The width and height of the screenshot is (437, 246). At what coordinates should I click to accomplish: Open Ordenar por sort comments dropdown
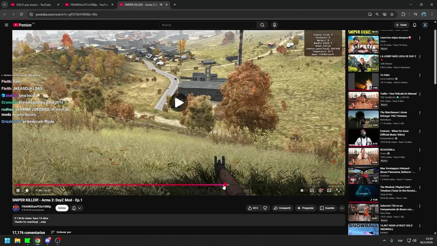coord(61,232)
